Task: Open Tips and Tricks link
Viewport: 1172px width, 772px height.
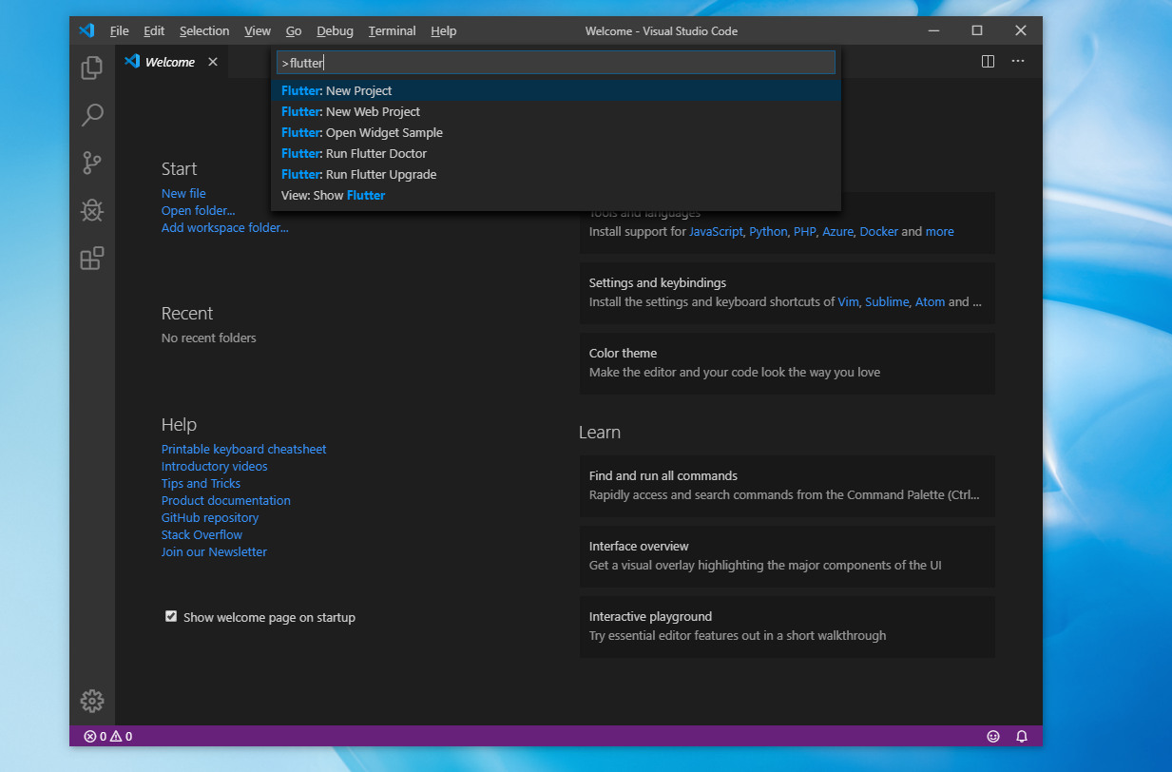Action: pos(201,483)
